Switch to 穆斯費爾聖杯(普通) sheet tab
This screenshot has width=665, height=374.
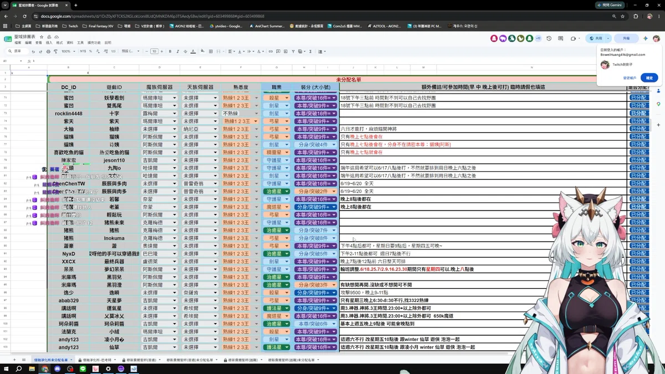pyautogui.click(x=141, y=360)
